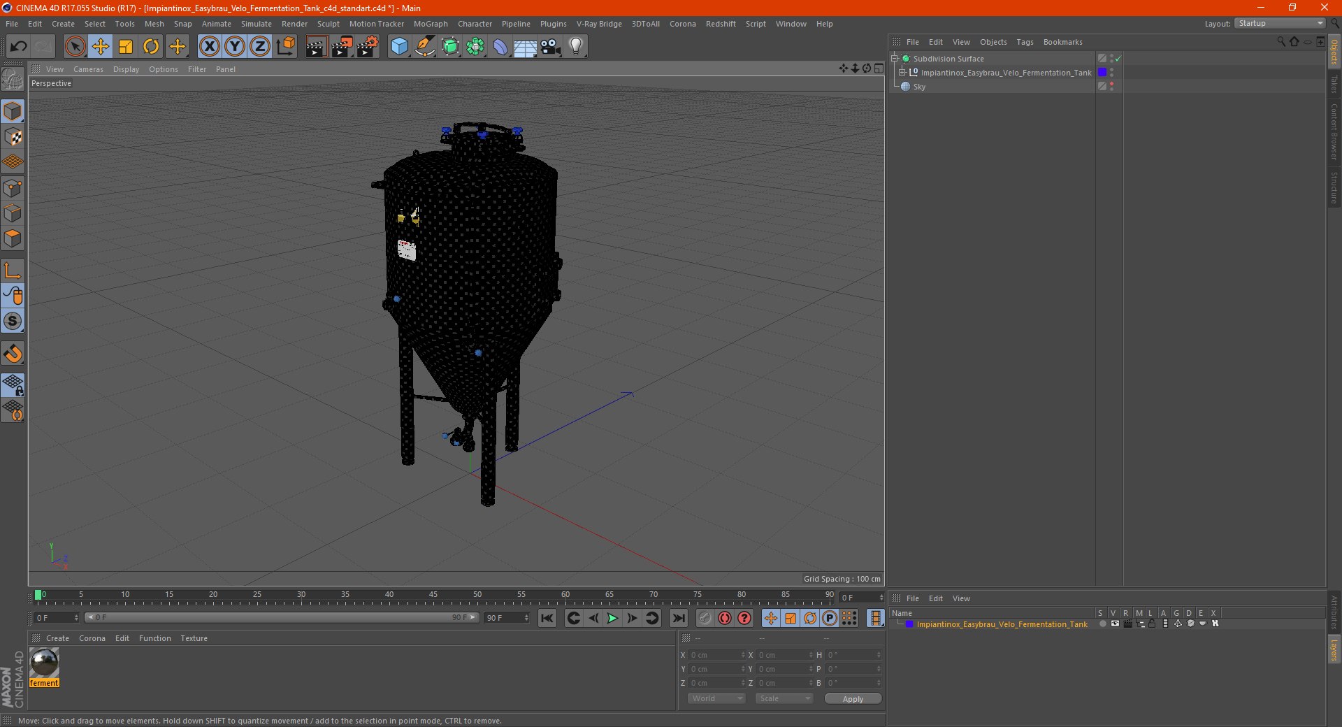
Task: Click the layer color swatch for Impiantinox
Action: coord(909,624)
